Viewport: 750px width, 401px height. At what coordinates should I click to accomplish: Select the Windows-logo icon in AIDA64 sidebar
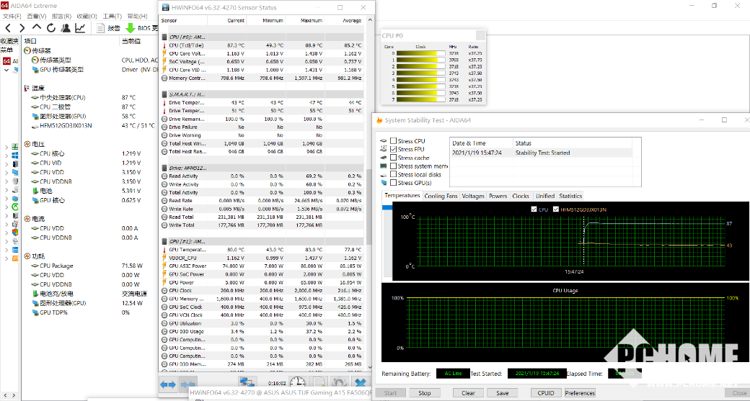pyautogui.click(x=15, y=156)
